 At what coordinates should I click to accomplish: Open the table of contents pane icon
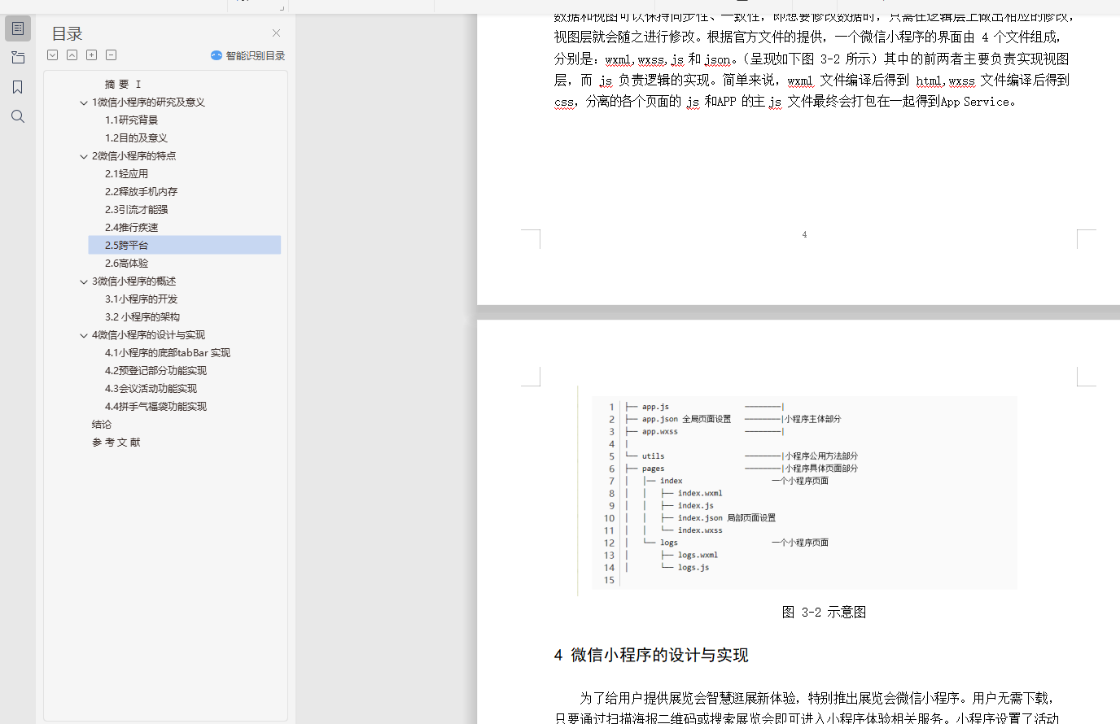[18, 28]
